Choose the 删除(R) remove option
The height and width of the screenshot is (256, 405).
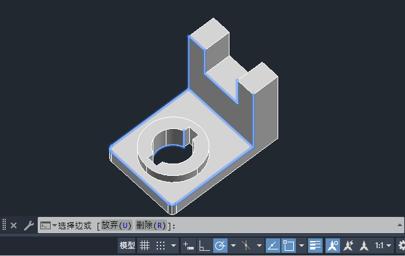tap(151, 225)
